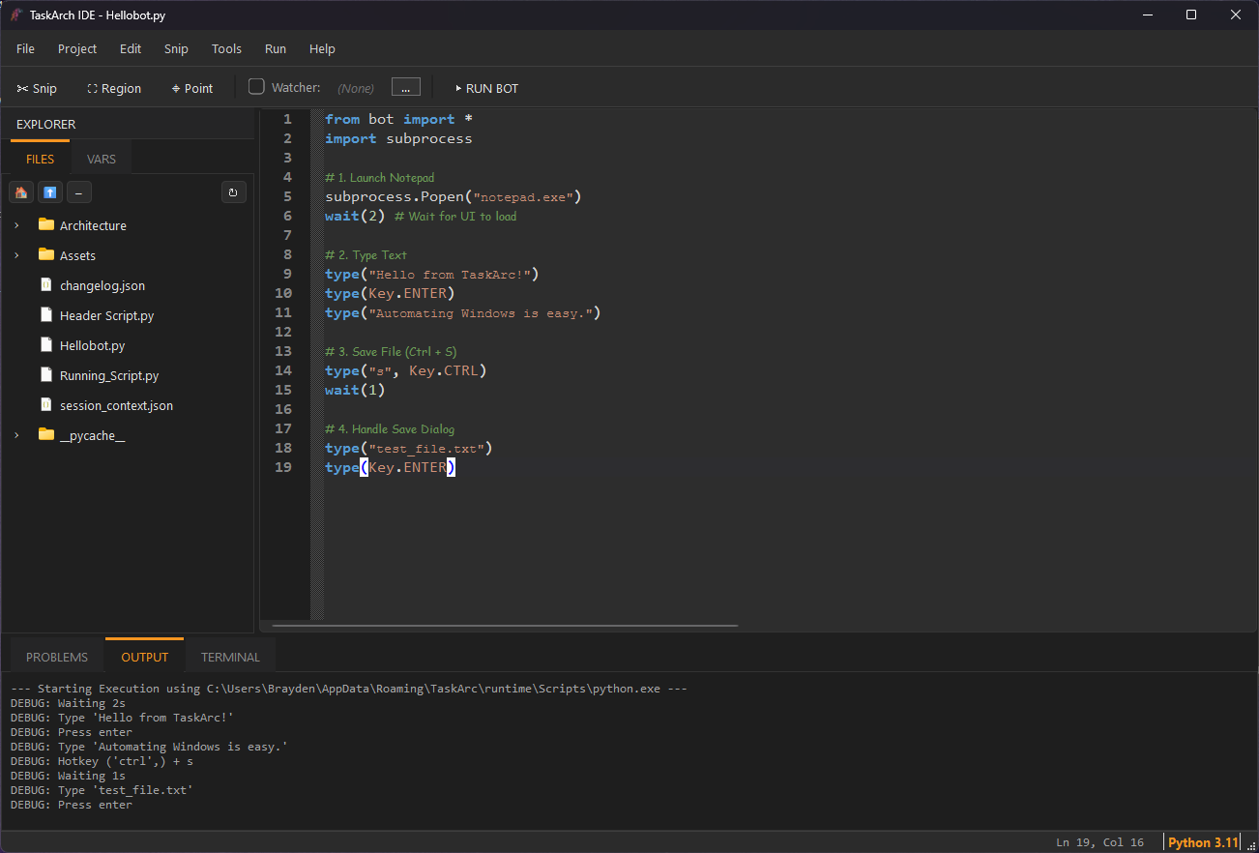The image size is (1259, 853).
Task: Open the File menu
Action: coord(25,48)
